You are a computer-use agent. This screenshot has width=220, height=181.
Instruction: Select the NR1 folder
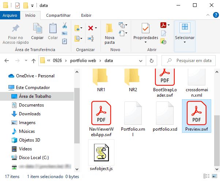coord(101,80)
